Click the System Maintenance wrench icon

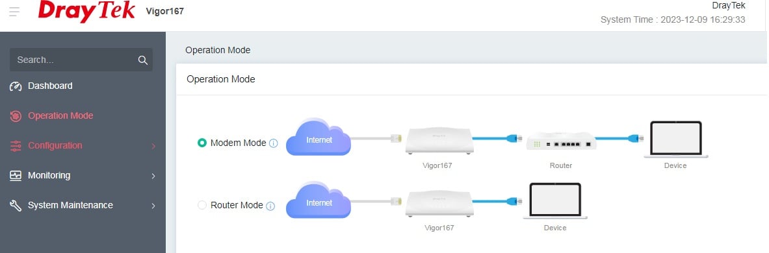coord(16,206)
